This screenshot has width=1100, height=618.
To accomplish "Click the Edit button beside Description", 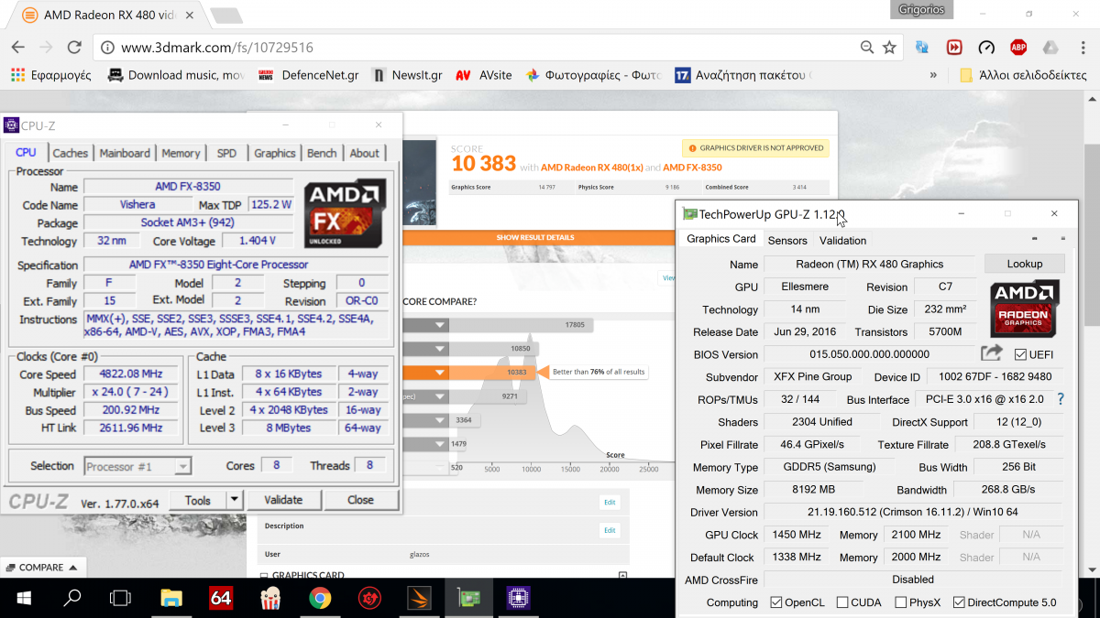I will (x=609, y=530).
